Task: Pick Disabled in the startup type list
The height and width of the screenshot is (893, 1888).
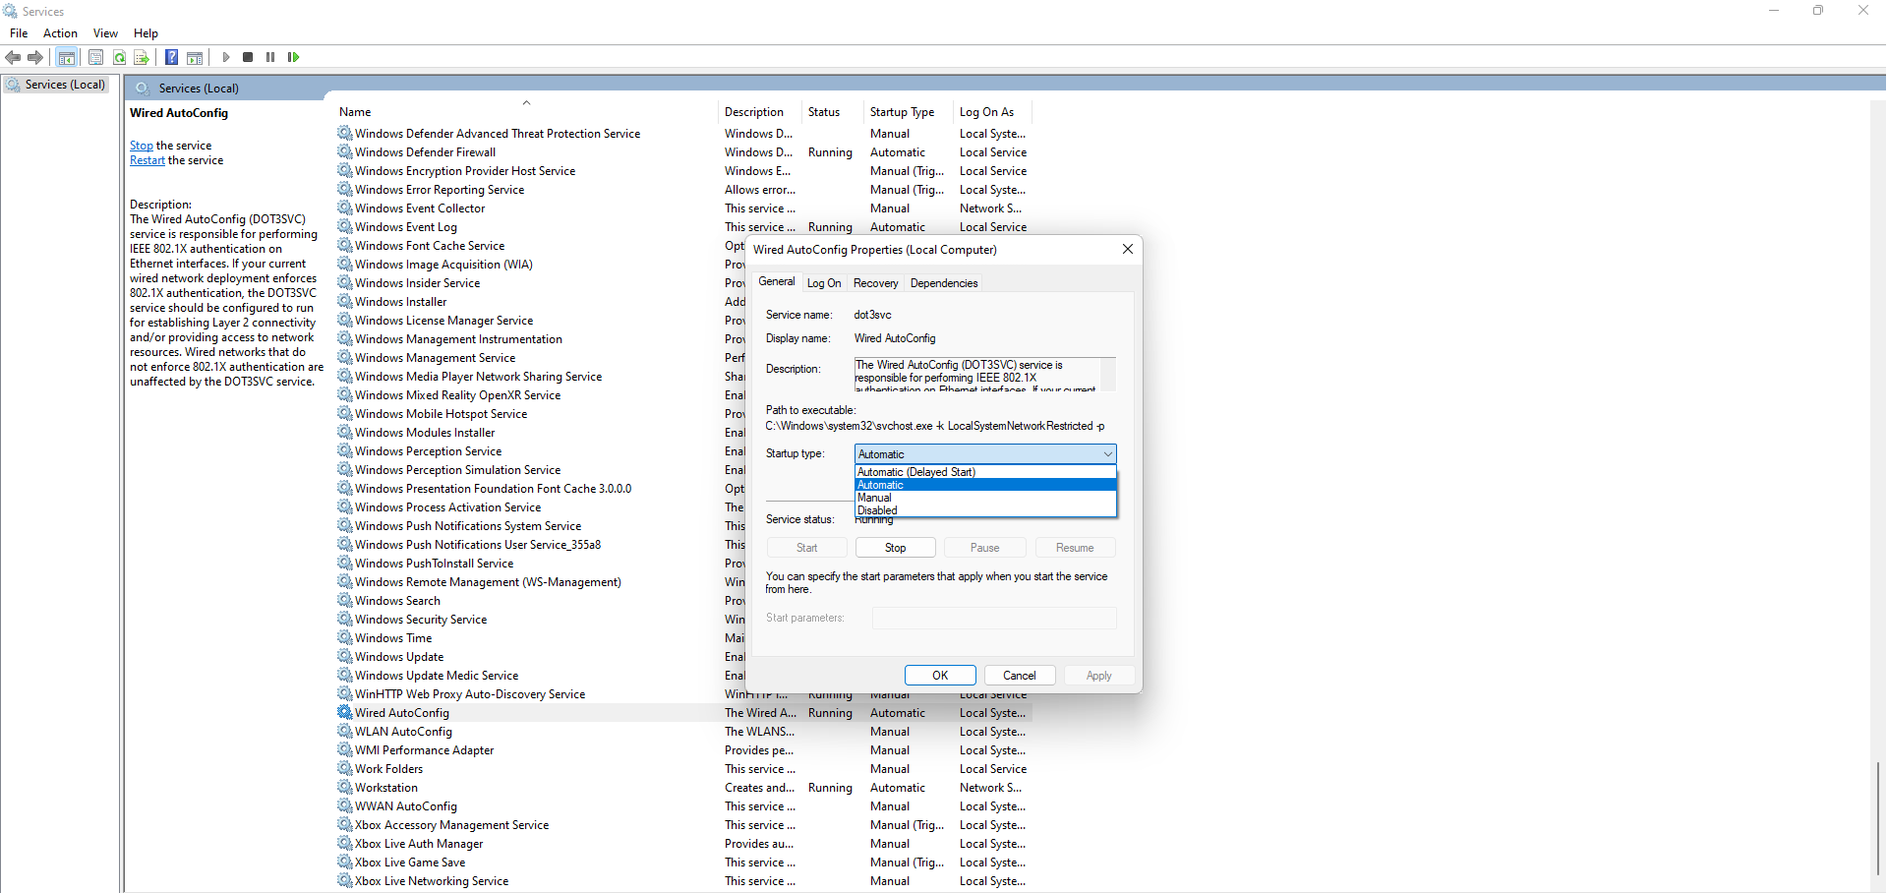Action: point(877,510)
